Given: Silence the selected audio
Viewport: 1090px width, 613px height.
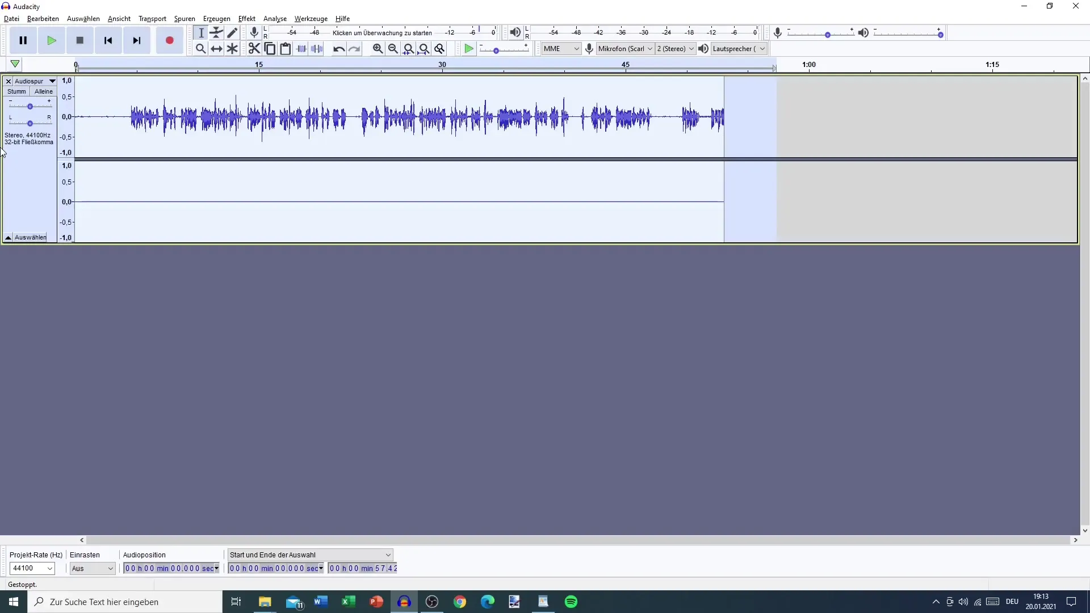Looking at the screenshot, I should [317, 49].
